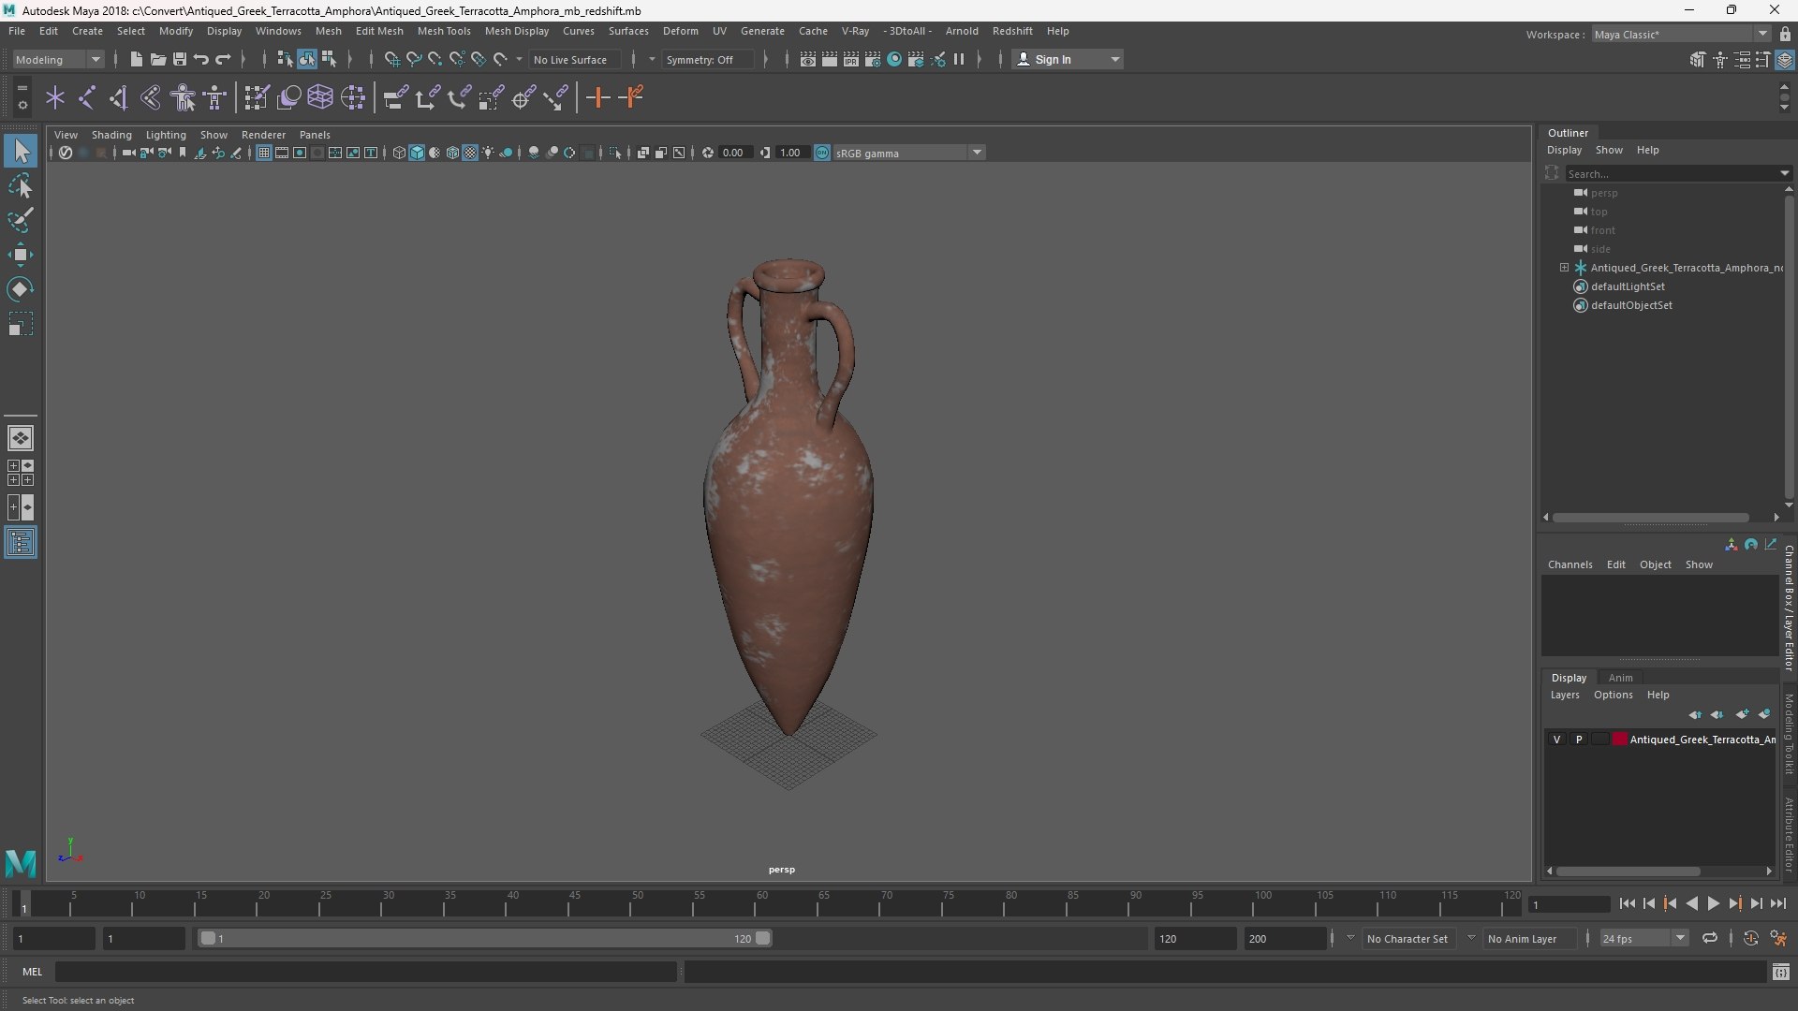This screenshot has width=1798, height=1011.
Task: Click the Lattice deformer shelf icon
Action: tap(320, 97)
